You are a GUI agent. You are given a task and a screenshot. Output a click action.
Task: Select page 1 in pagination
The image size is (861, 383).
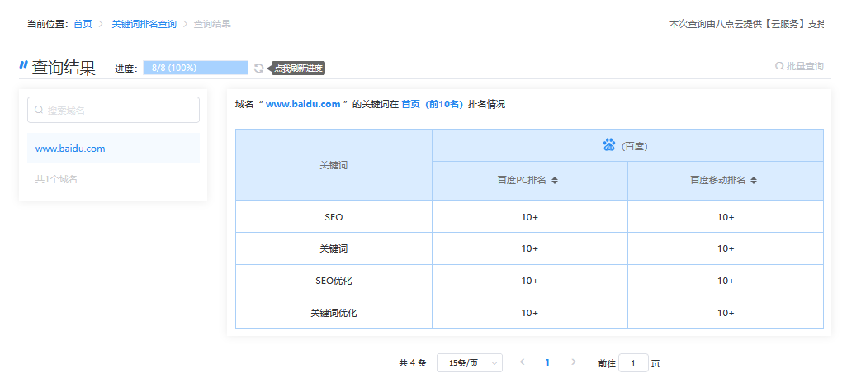(547, 362)
